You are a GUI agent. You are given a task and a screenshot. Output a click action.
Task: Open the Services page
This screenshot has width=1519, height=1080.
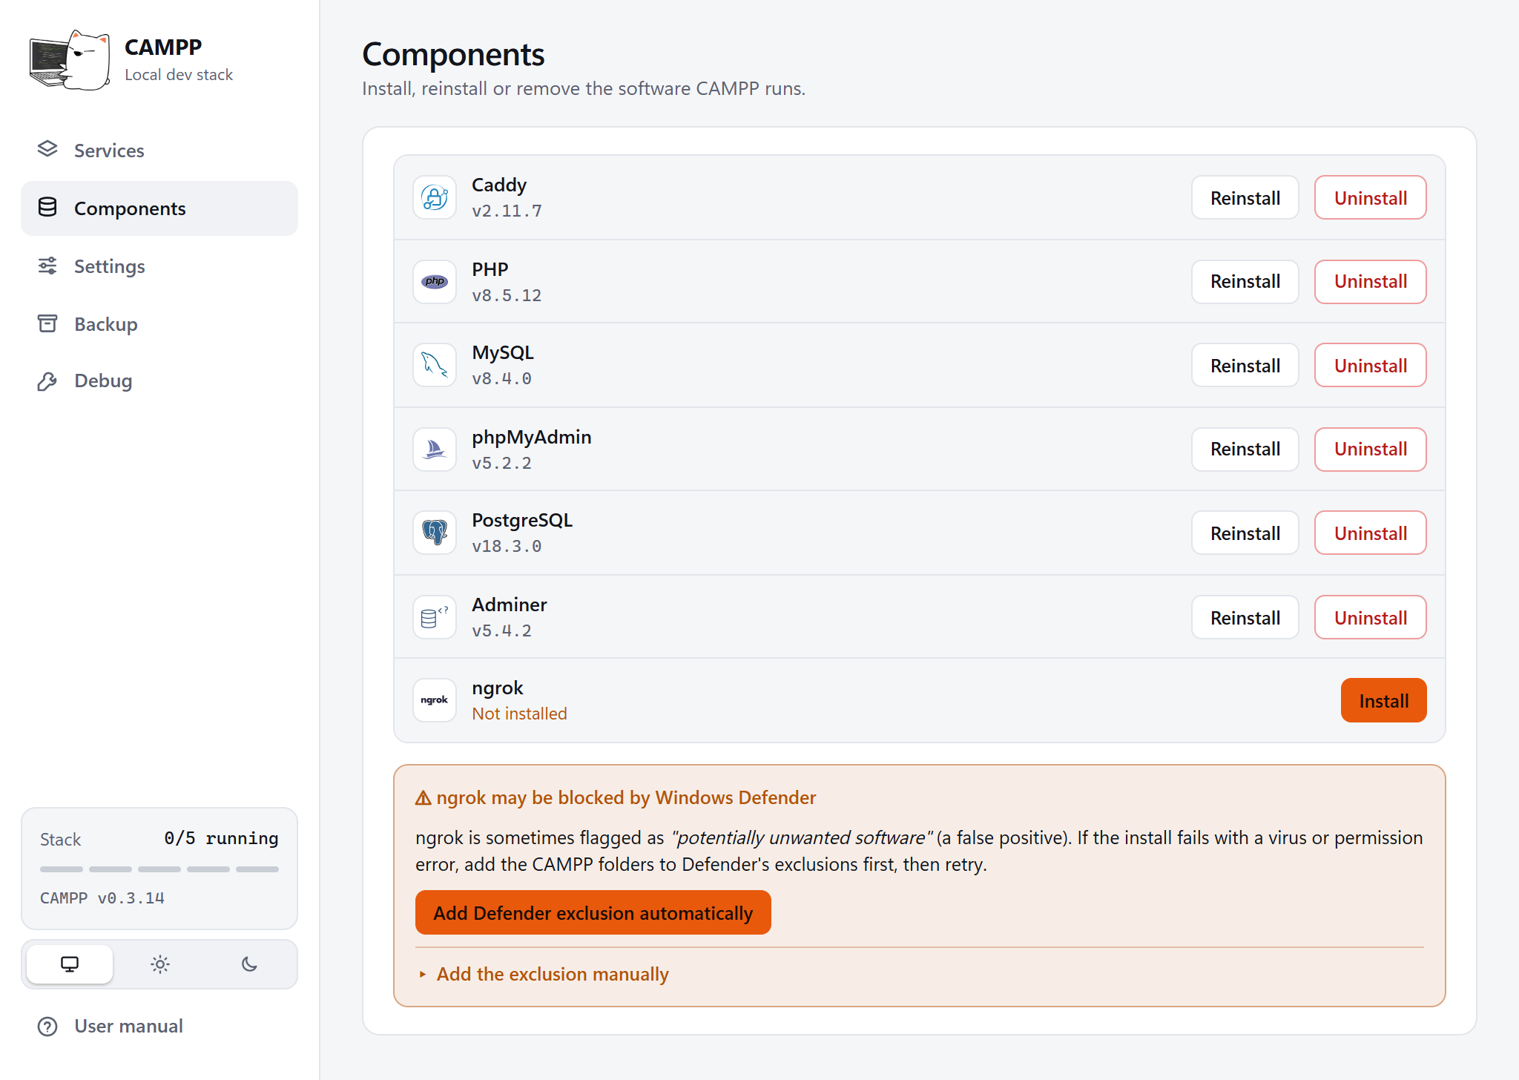coord(159,151)
